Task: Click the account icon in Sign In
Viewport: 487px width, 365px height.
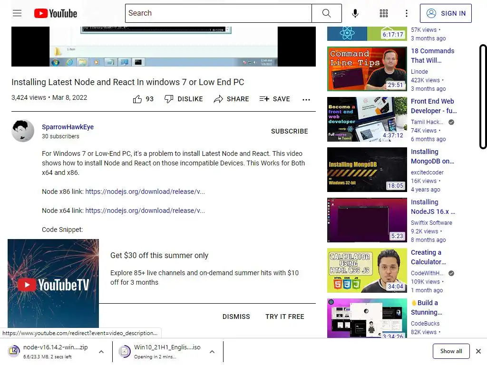Action: (x=431, y=13)
